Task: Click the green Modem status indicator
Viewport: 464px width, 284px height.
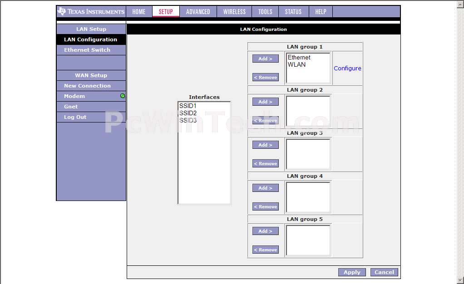Action: 123,96
